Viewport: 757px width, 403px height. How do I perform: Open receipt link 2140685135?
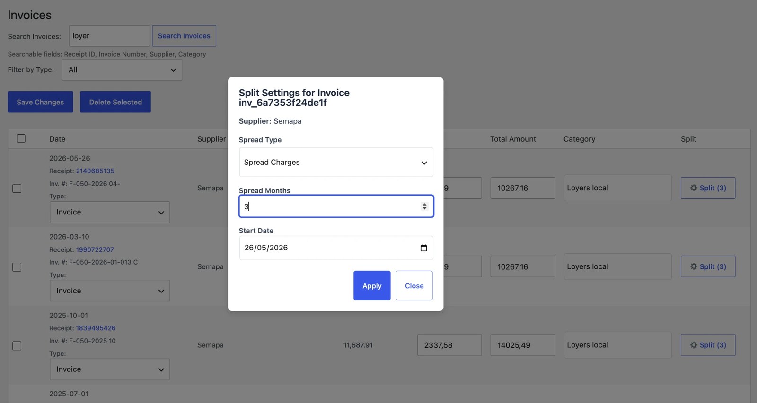coord(95,171)
